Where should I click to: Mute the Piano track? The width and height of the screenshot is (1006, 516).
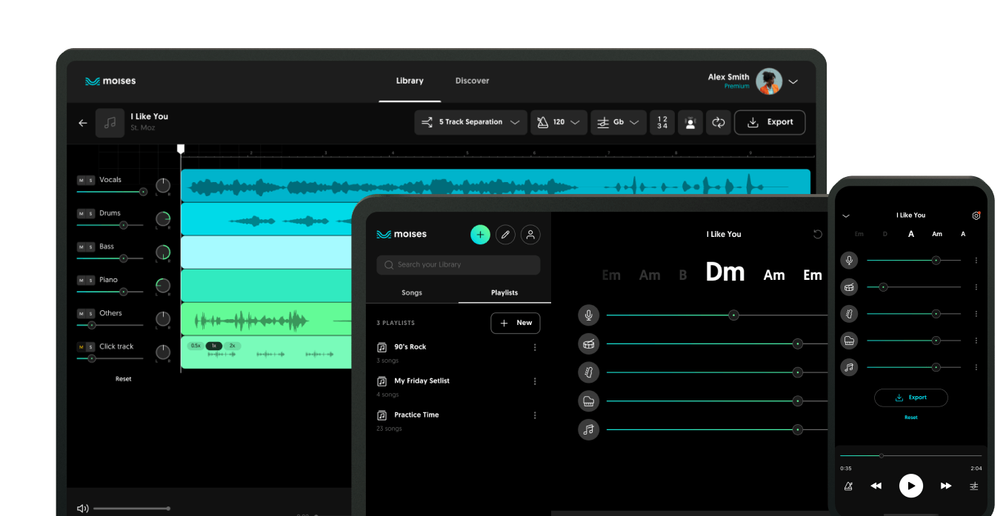(x=81, y=281)
